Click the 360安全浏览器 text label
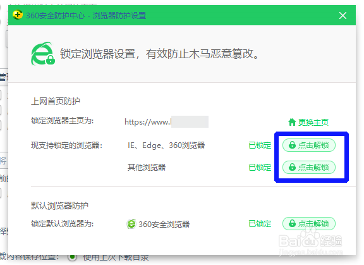The image size is (364, 265). (164, 224)
